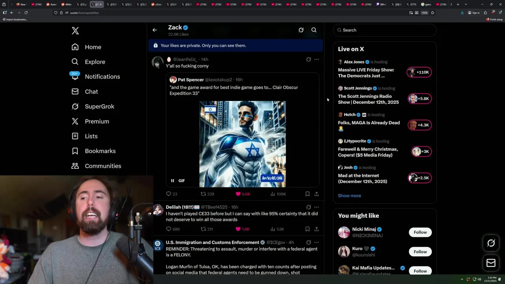Join the Scott Jennings live with +5.8K
This screenshot has width=505, height=284.
(x=419, y=99)
